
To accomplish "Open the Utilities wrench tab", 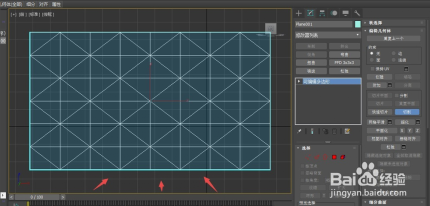I will click(x=357, y=13).
